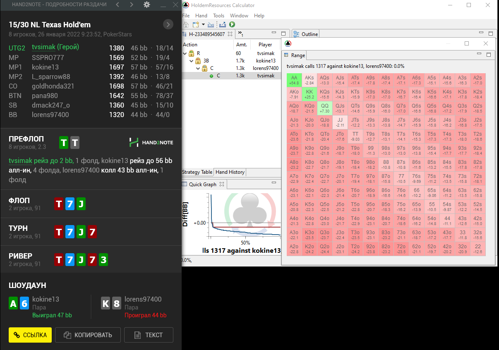Click round arrow beside 15/30 NL Texas Hold'em

tap(168, 24)
